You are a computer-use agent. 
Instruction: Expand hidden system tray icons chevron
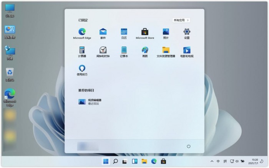[x=212, y=161]
